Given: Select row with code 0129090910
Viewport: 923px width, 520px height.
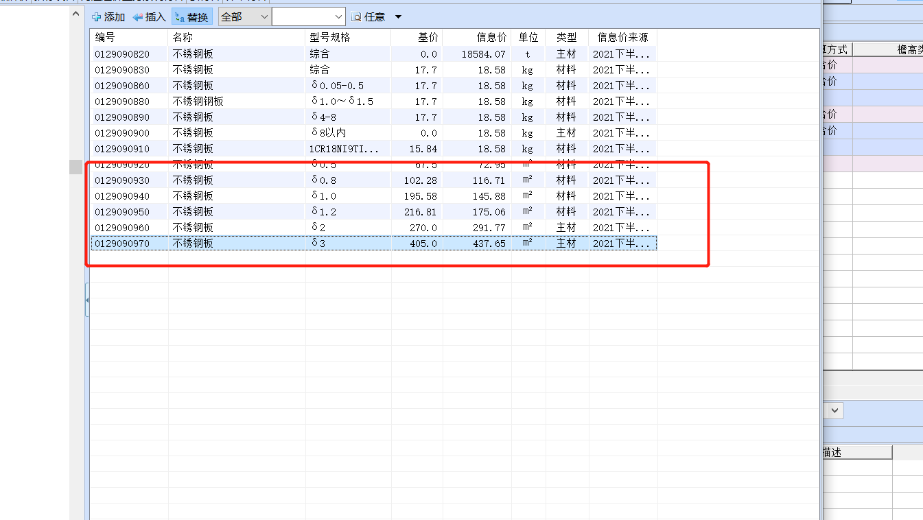Looking at the screenshot, I should click(374, 149).
